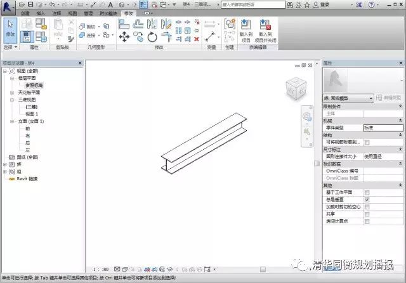The image size is (406, 283).
Task: Click the 零件类型 value field
Action: [x=382, y=127]
